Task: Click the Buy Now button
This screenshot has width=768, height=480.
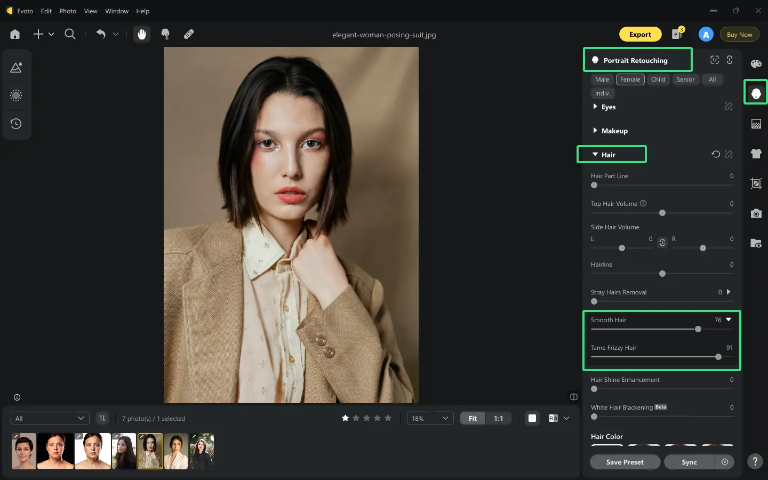Action: pos(739,35)
